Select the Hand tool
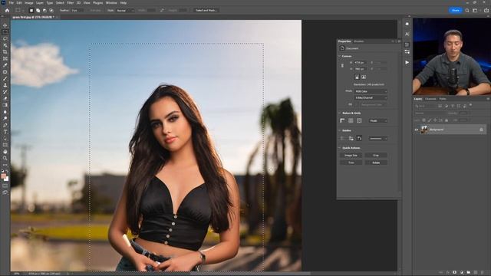This screenshot has width=491, height=276. pyautogui.click(x=5, y=152)
